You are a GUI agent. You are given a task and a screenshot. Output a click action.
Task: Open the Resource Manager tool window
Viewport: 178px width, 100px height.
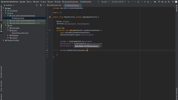pos(1,13)
